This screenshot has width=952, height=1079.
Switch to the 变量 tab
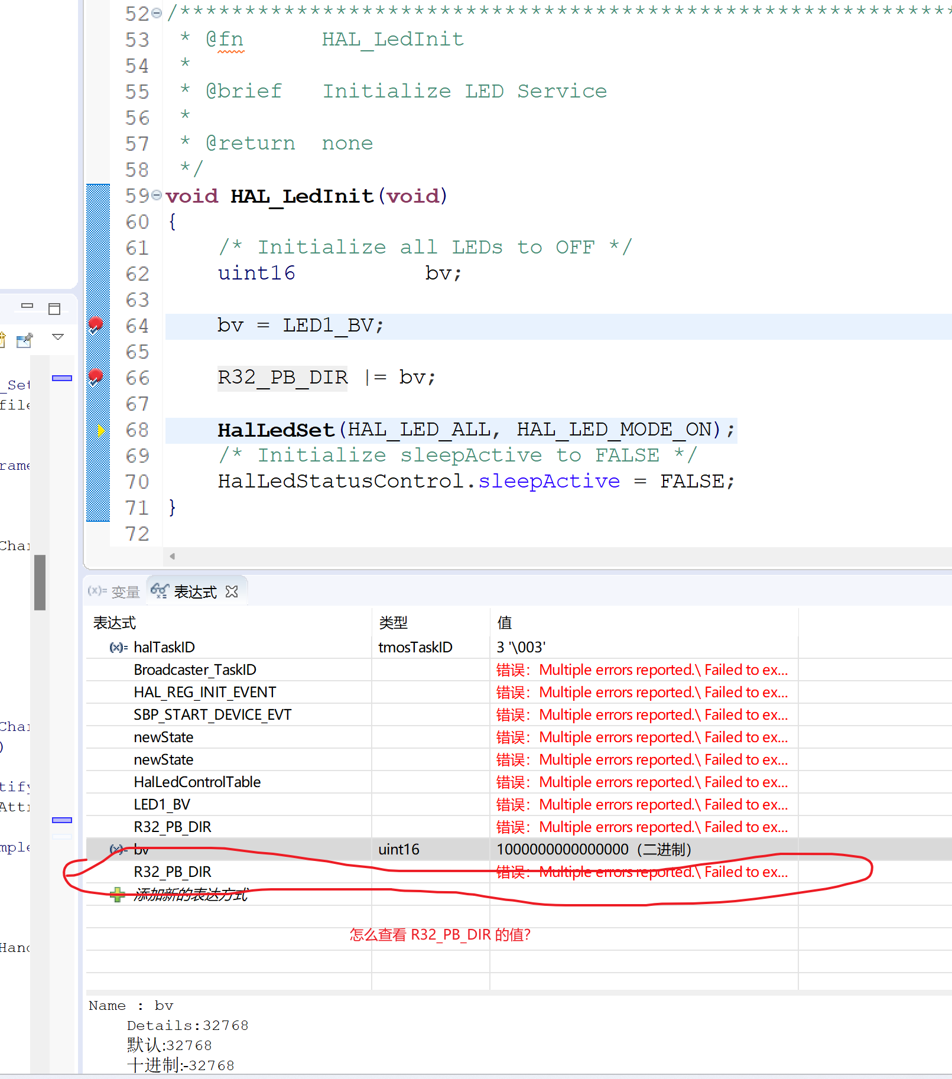point(113,591)
